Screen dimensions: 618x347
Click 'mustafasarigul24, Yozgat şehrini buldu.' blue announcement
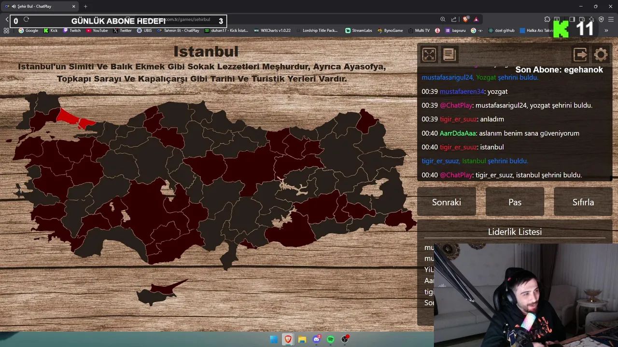pyautogui.click(x=480, y=78)
